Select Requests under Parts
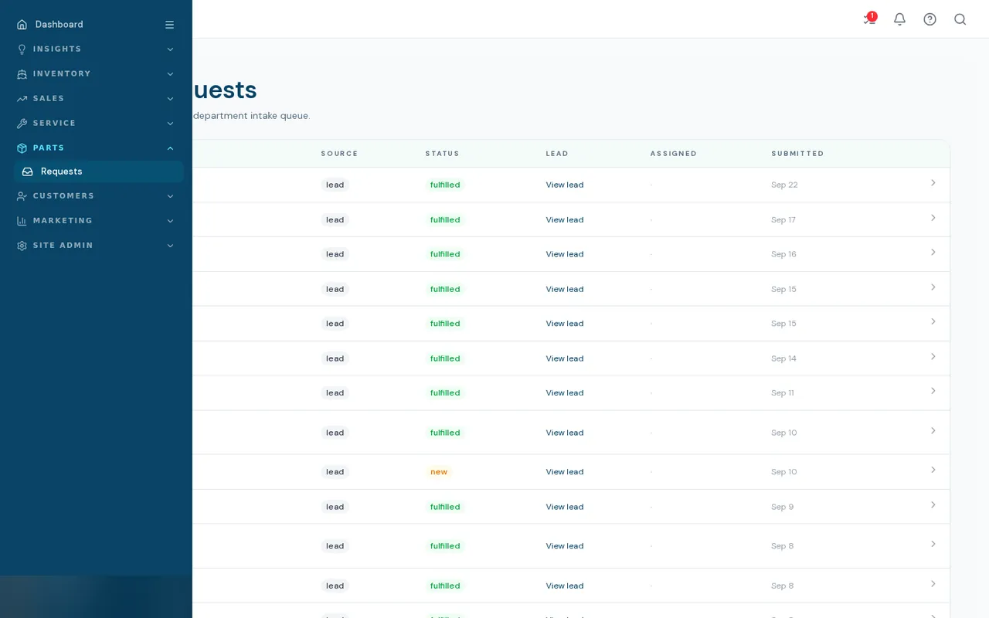Screen dimensions: 989x618 (99, 171)
